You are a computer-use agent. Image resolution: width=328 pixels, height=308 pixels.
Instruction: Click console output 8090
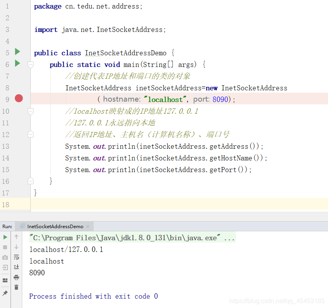click(x=37, y=273)
